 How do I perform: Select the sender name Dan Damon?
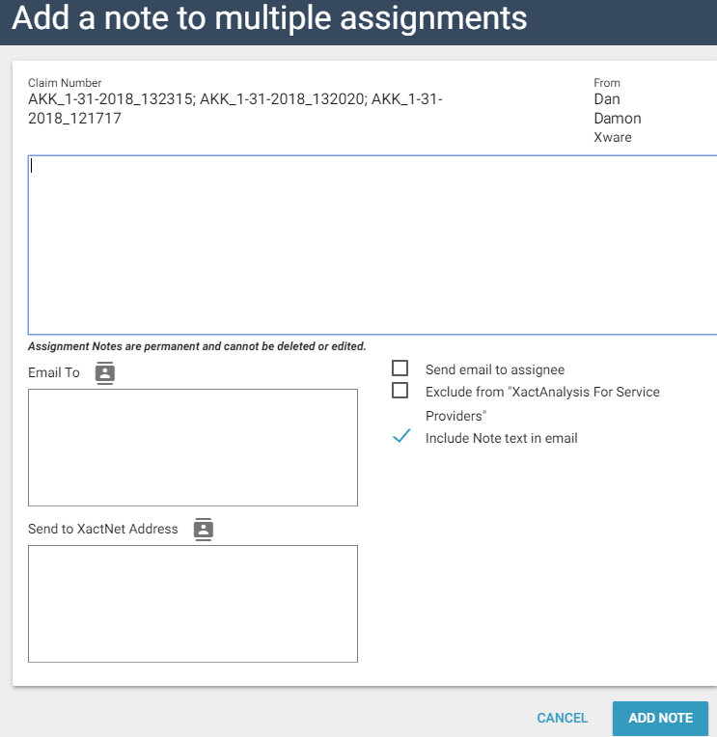pos(617,109)
